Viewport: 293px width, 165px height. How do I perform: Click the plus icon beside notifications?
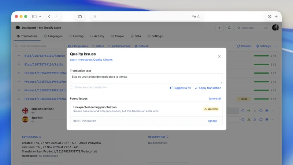(219, 28)
